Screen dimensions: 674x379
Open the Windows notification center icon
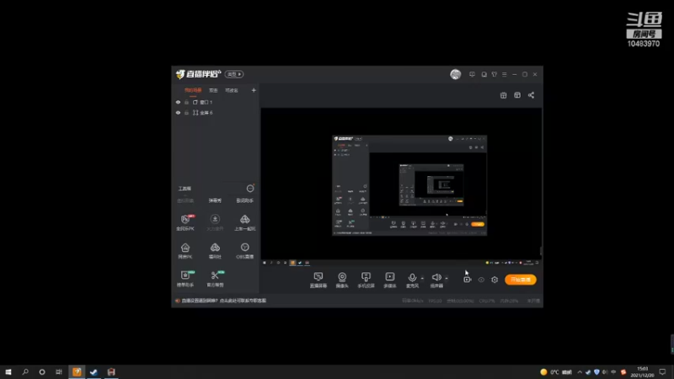(x=662, y=371)
